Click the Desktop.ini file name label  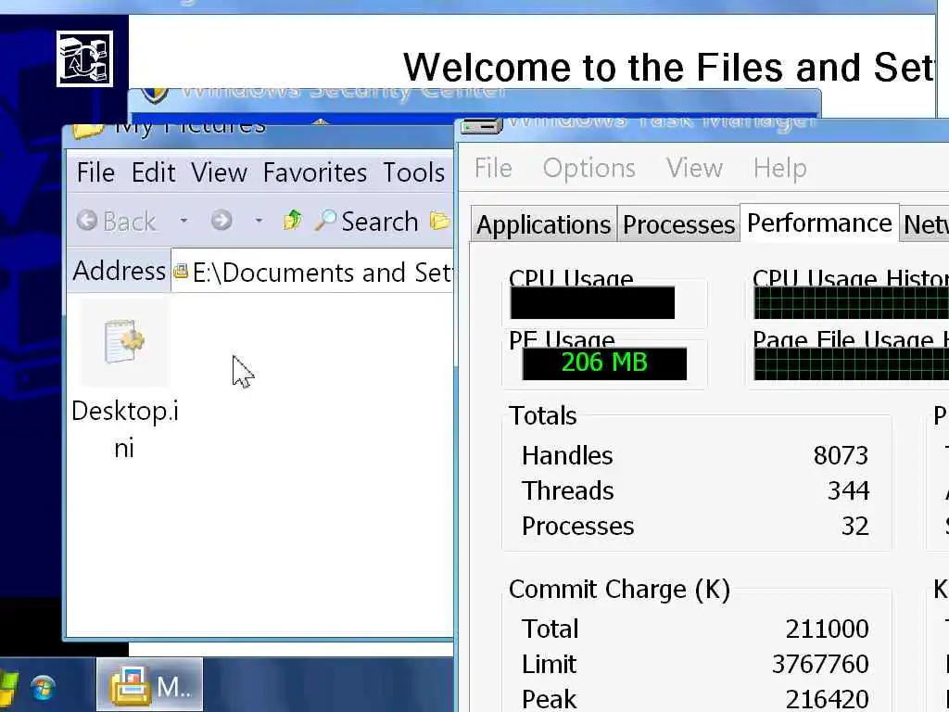coord(125,429)
